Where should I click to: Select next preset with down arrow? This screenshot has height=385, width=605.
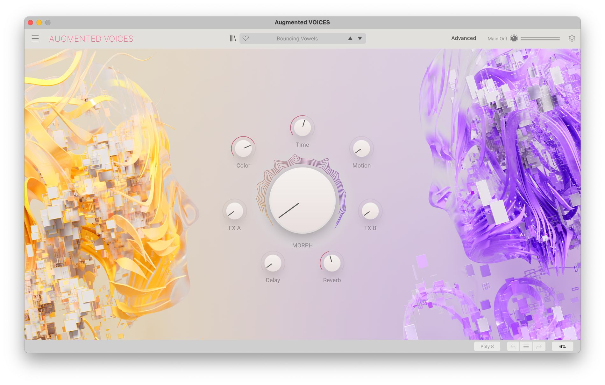pyautogui.click(x=360, y=38)
